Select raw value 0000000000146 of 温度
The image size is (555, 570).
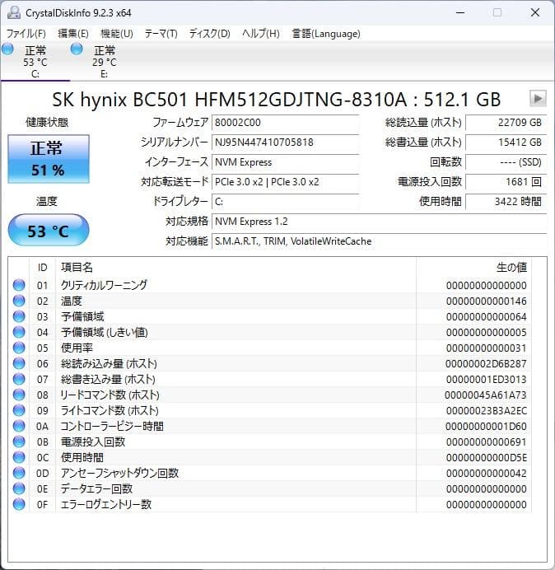[x=487, y=301]
